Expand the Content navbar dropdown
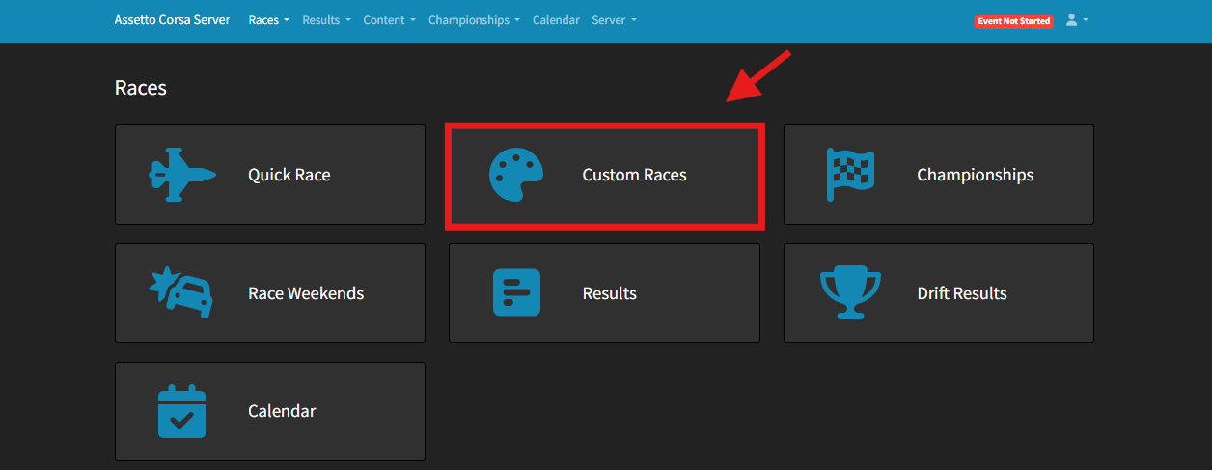1212x470 pixels. (x=389, y=20)
